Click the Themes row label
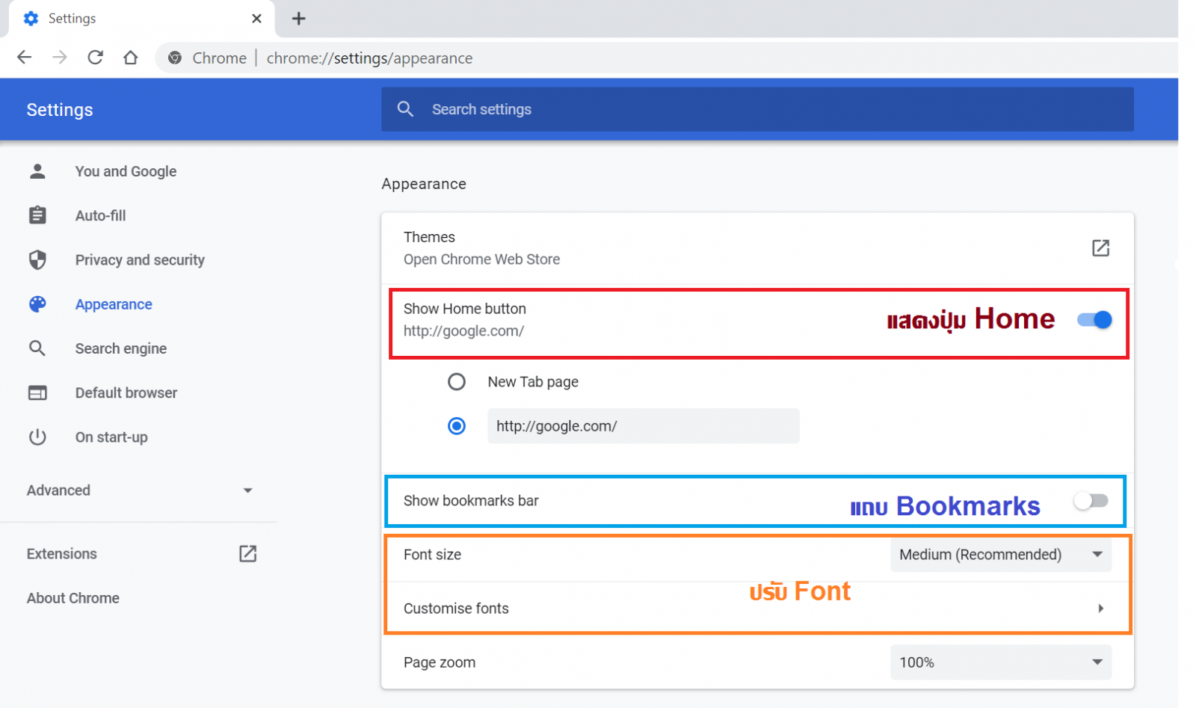 point(429,237)
